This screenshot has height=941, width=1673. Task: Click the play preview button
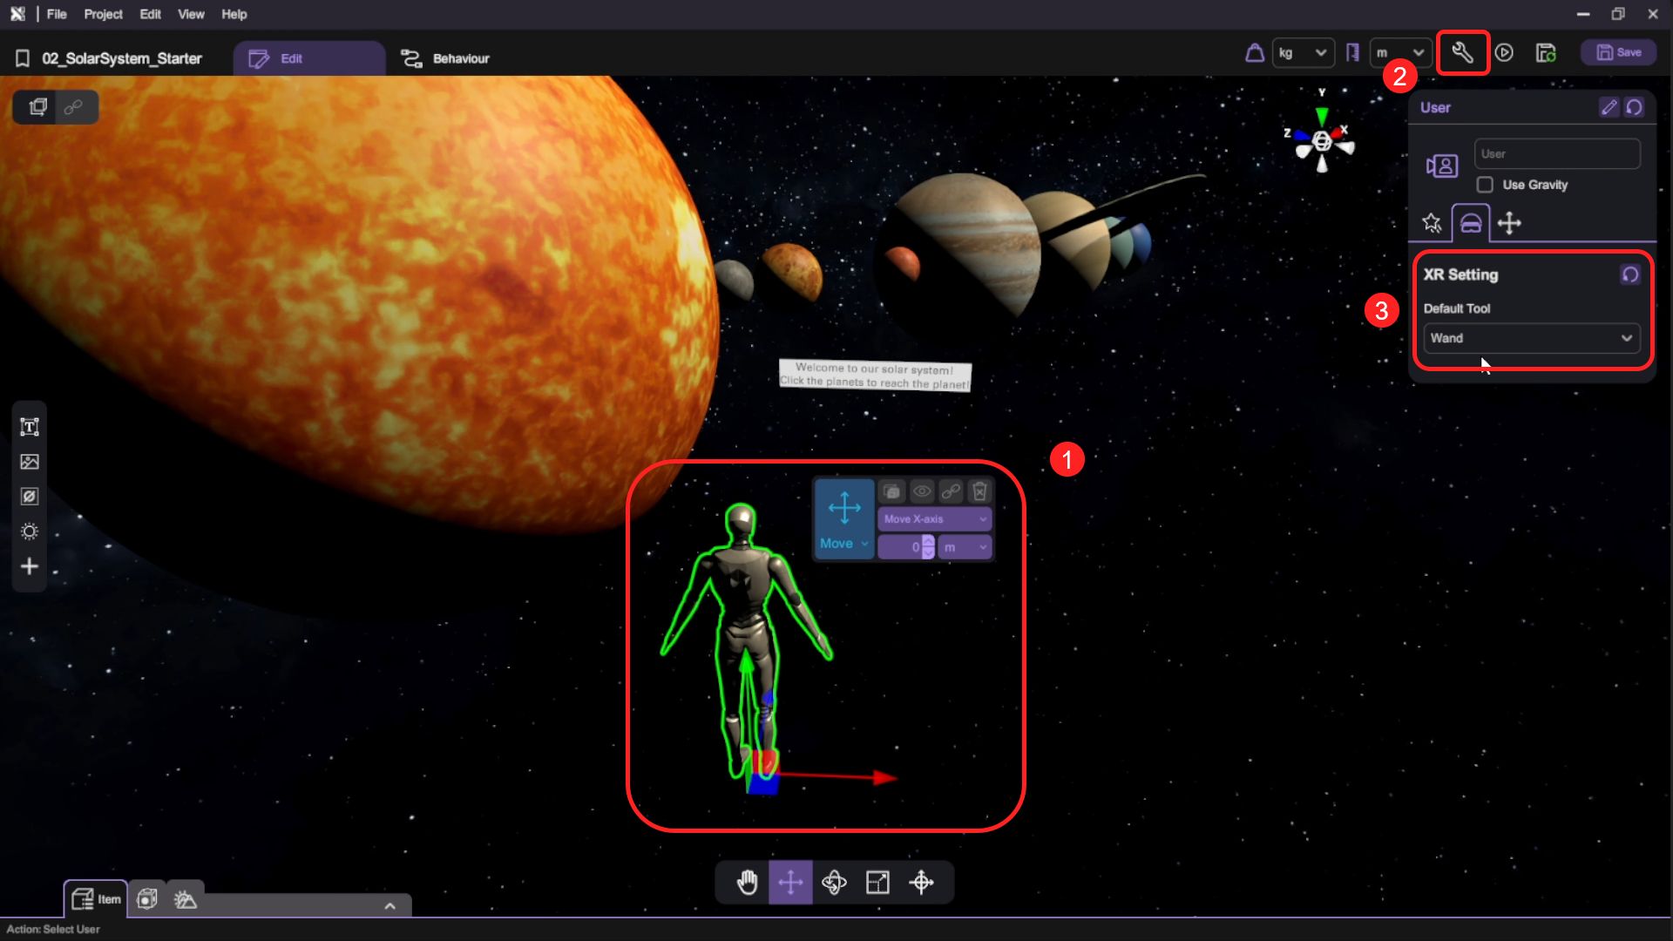tap(1504, 53)
